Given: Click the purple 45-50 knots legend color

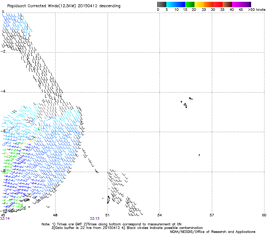Looking at the screenshot, I should coord(246,4).
